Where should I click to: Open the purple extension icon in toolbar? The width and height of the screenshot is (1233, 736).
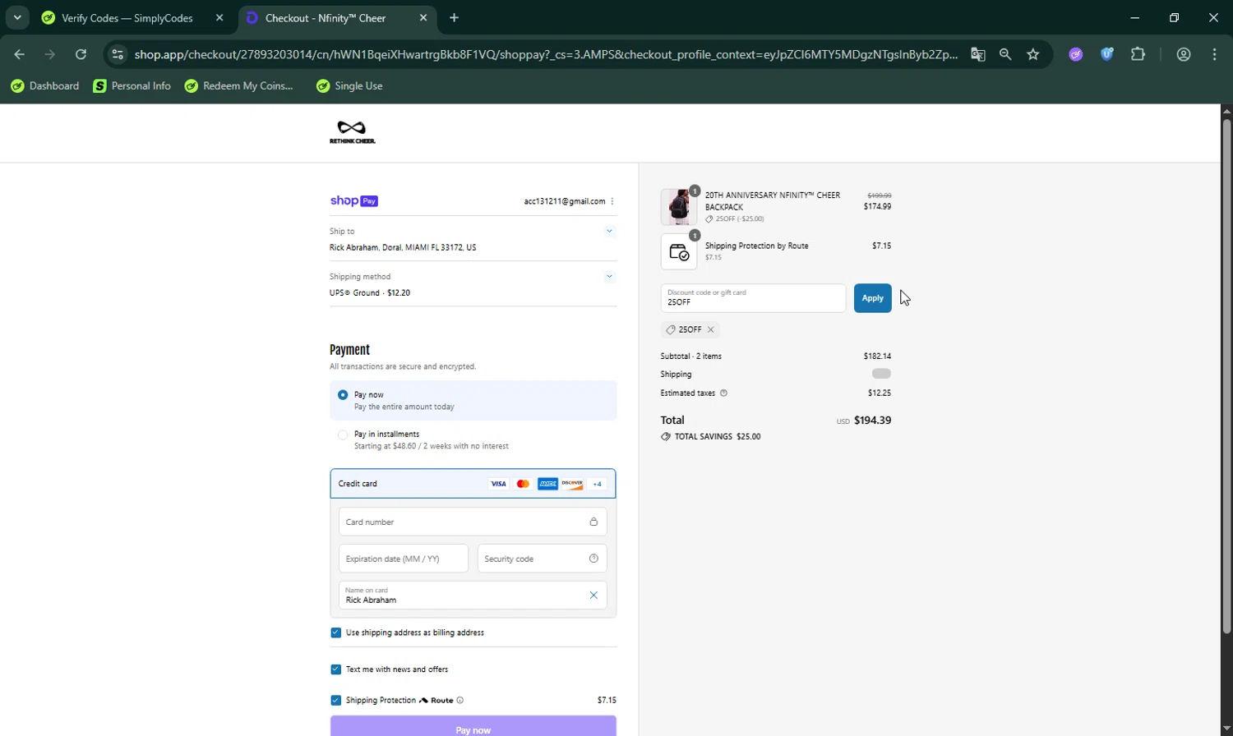point(1076,54)
